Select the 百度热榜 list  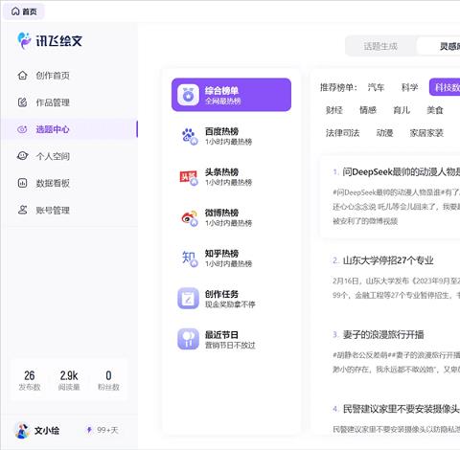[231, 136]
